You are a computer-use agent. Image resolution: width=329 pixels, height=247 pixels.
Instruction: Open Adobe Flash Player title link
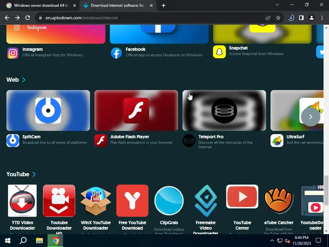[x=130, y=137]
